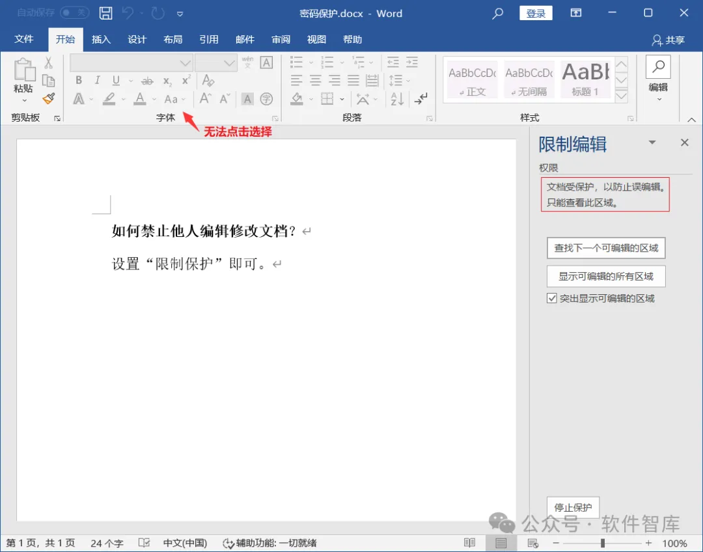This screenshot has width=703, height=552.
Task: Click the Clear Formatting icon
Action: click(x=208, y=80)
